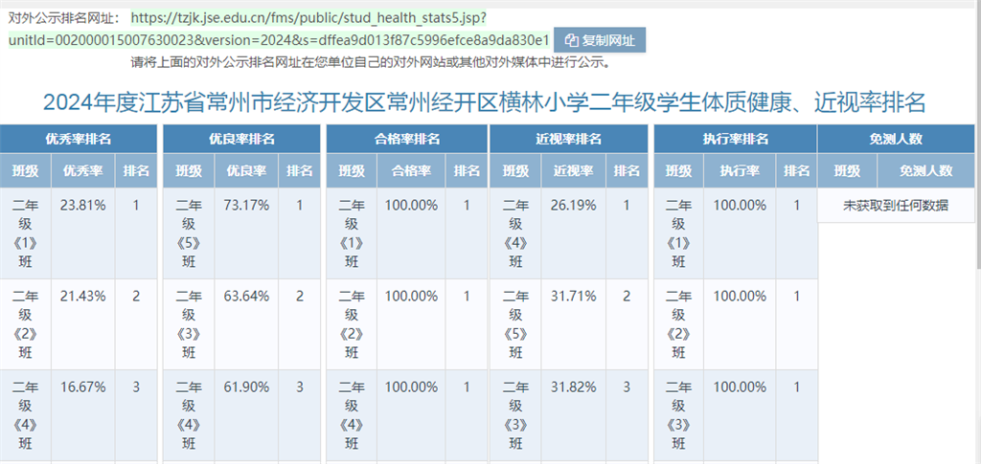Click the 合格率 column header
This screenshot has width=981, height=464.
(x=412, y=170)
